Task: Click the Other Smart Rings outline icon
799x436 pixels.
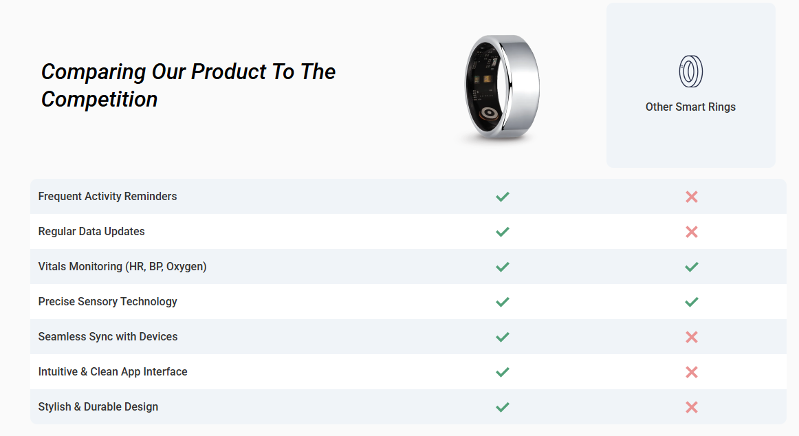Action: pyautogui.click(x=690, y=72)
